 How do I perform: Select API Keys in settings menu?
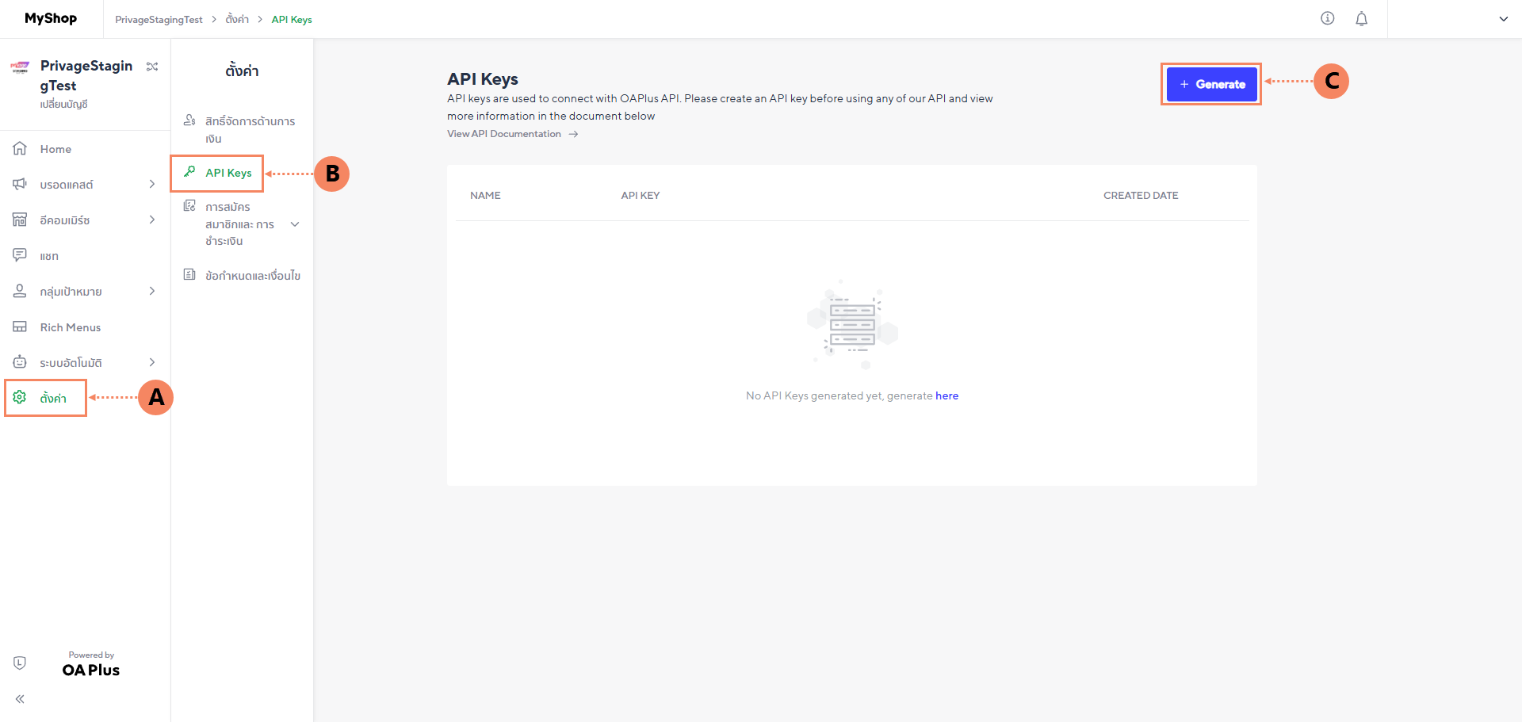228,173
